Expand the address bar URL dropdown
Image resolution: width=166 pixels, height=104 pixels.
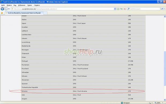pyautogui.click(x=115, y=9)
